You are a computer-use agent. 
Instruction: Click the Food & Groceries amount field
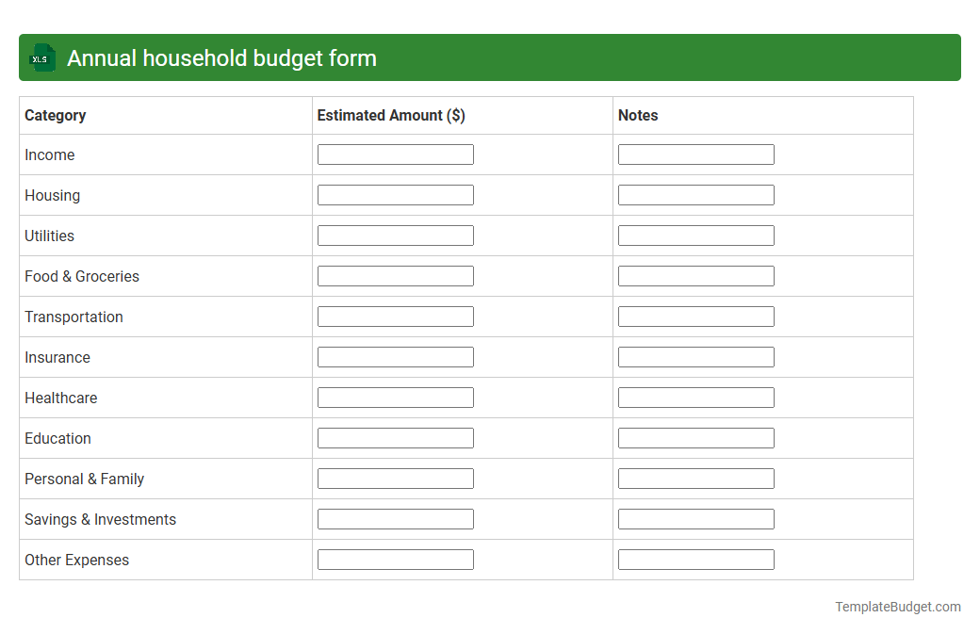tap(395, 275)
